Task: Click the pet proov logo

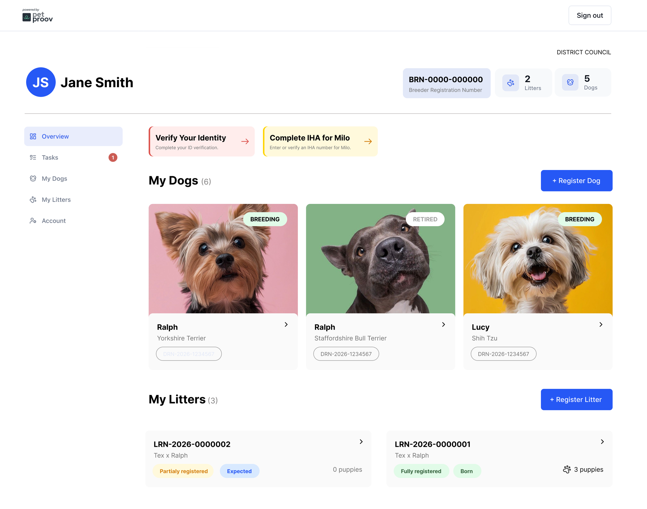Action: coord(38,16)
